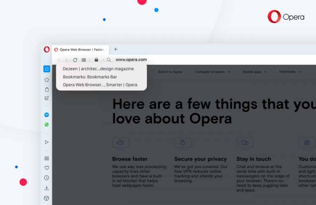Click the Home icon in the sidebar
Screen dimensions: 316x205
pos(46,69)
